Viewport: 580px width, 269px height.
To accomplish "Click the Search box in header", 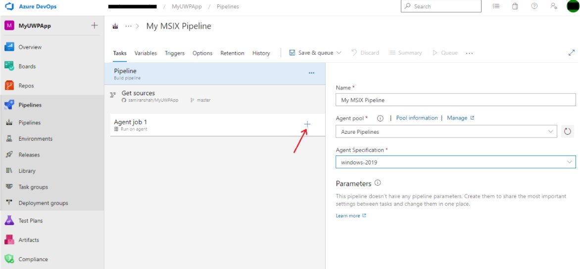I will pyautogui.click(x=441, y=6).
